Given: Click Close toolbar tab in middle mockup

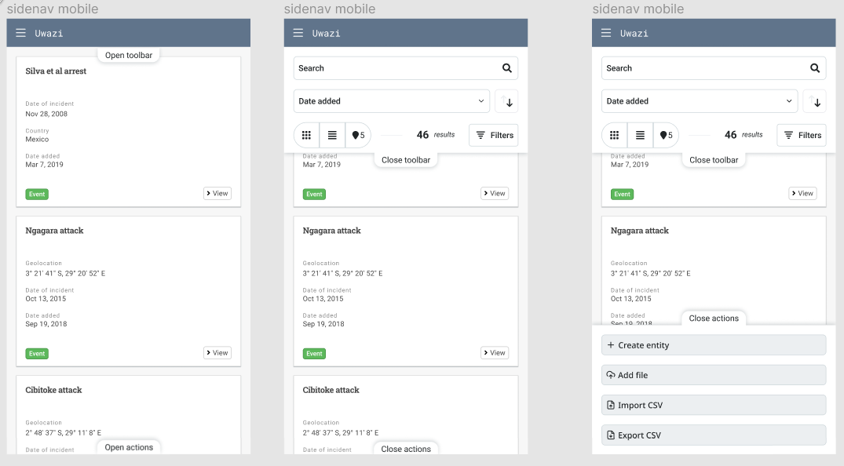Looking at the screenshot, I should [x=406, y=160].
